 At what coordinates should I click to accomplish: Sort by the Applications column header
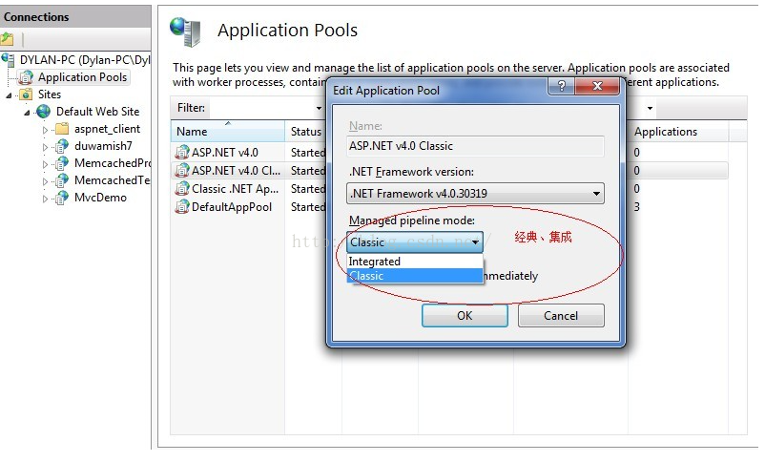click(678, 132)
